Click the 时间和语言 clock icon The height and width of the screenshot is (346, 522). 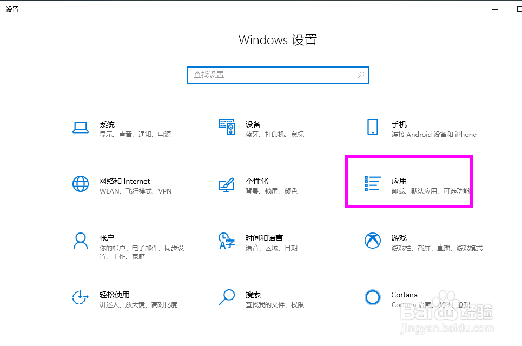click(x=227, y=241)
